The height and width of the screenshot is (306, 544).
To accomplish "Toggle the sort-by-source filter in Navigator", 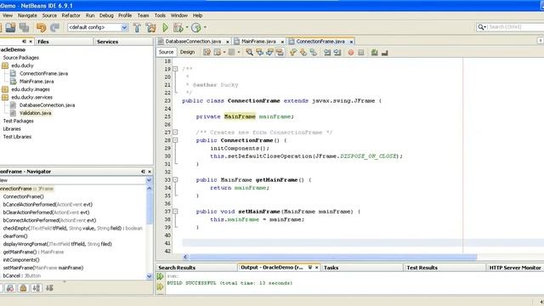I will point(49,288).
